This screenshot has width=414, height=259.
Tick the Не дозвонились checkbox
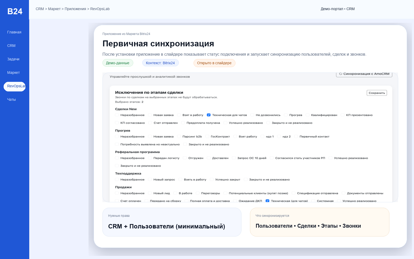[252, 115]
